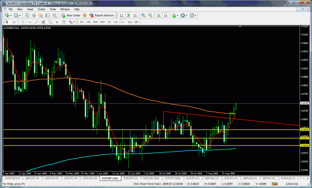Switch to the NZDUSD,Daily chart tab
The width and height of the screenshot is (312, 188).
151,178
